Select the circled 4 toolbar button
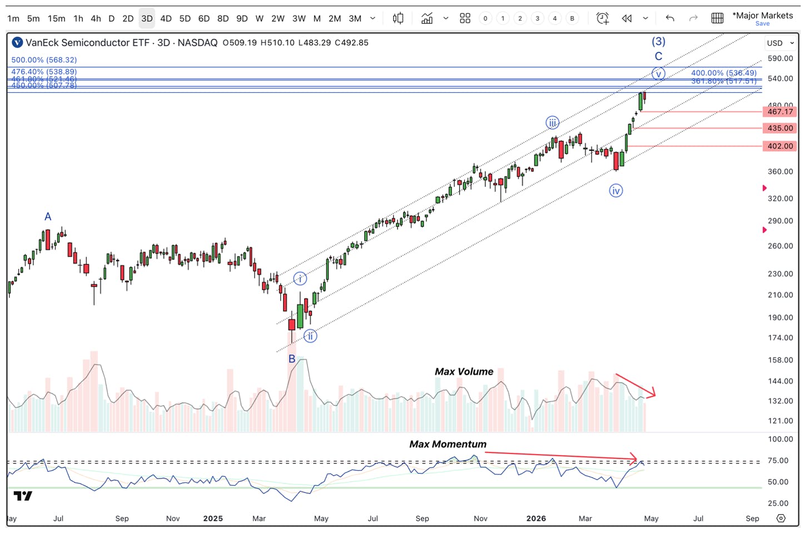Image resolution: width=804 pixels, height=533 pixels. pyautogui.click(x=554, y=18)
